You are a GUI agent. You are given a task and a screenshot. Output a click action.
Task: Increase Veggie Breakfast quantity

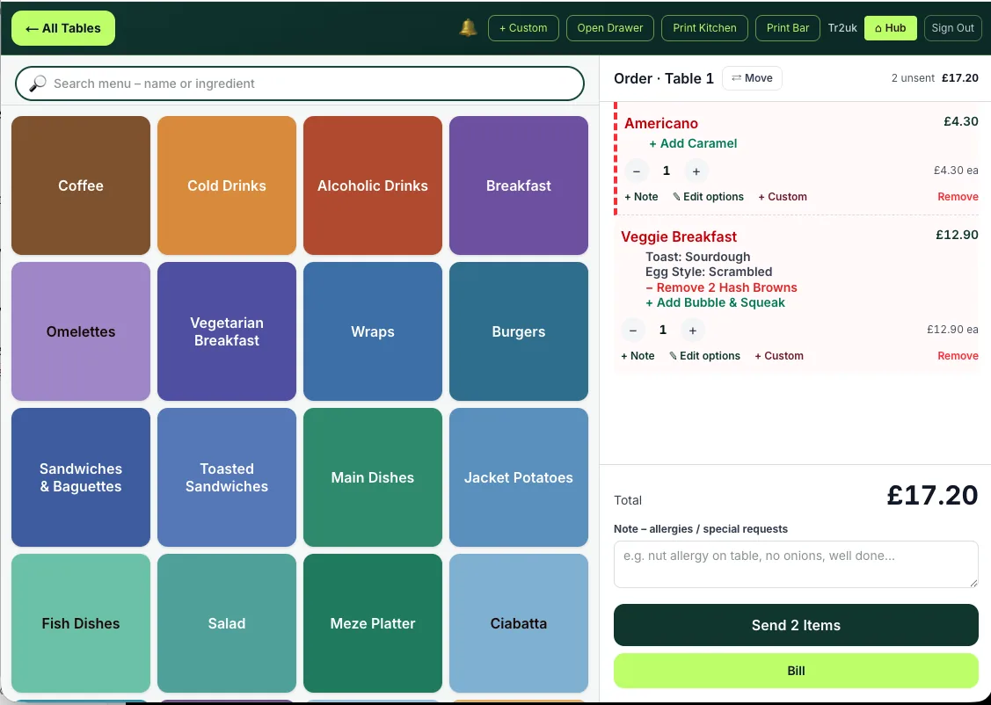click(x=692, y=330)
